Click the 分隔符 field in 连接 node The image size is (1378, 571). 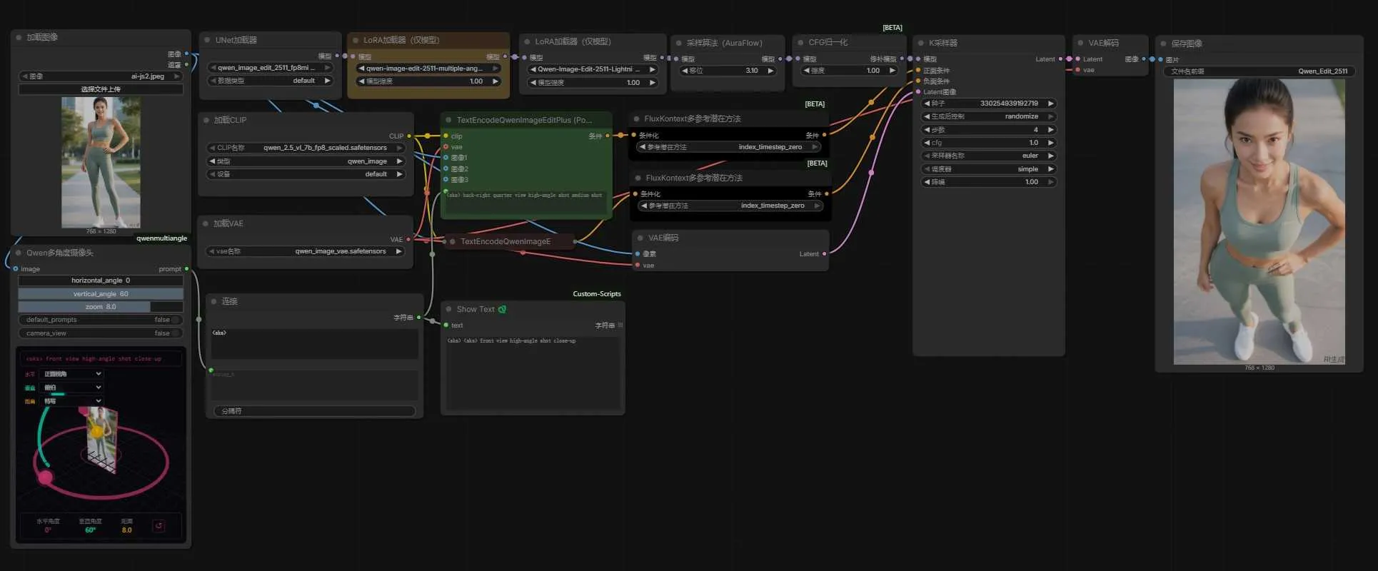[x=314, y=411]
